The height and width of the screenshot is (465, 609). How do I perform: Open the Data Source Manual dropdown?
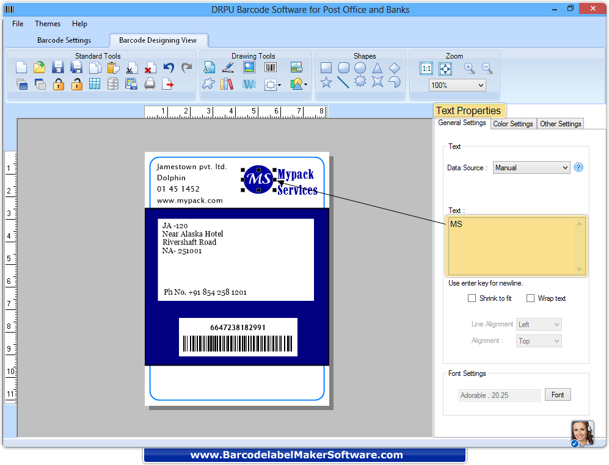[531, 168]
